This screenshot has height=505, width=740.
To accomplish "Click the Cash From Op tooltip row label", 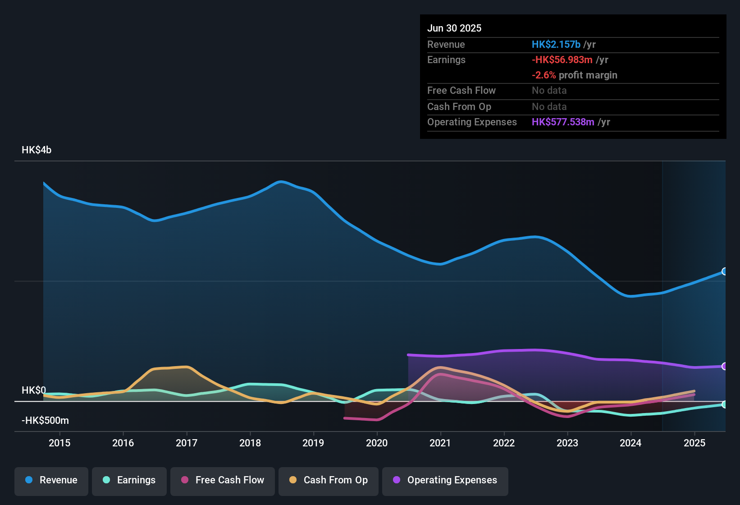I will pos(459,106).
